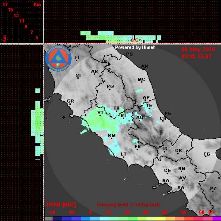This screenshot has height=221, width=221.
Task: Click city label TE on map
Action: tap(149, 106)
